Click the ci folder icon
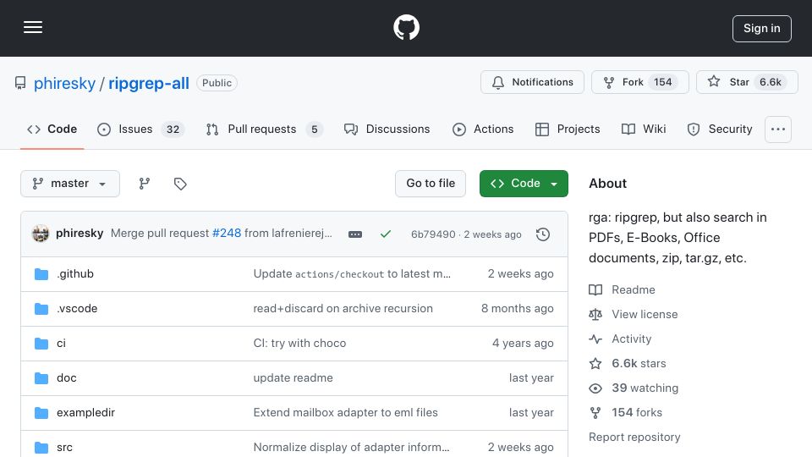The height and width of the screenshot is (457, 812). pyautogui.click(x=41, y=344)
